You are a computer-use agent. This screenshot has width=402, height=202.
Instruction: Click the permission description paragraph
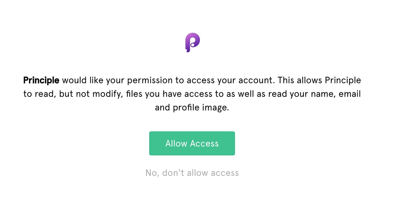click(x=192, y=94)
